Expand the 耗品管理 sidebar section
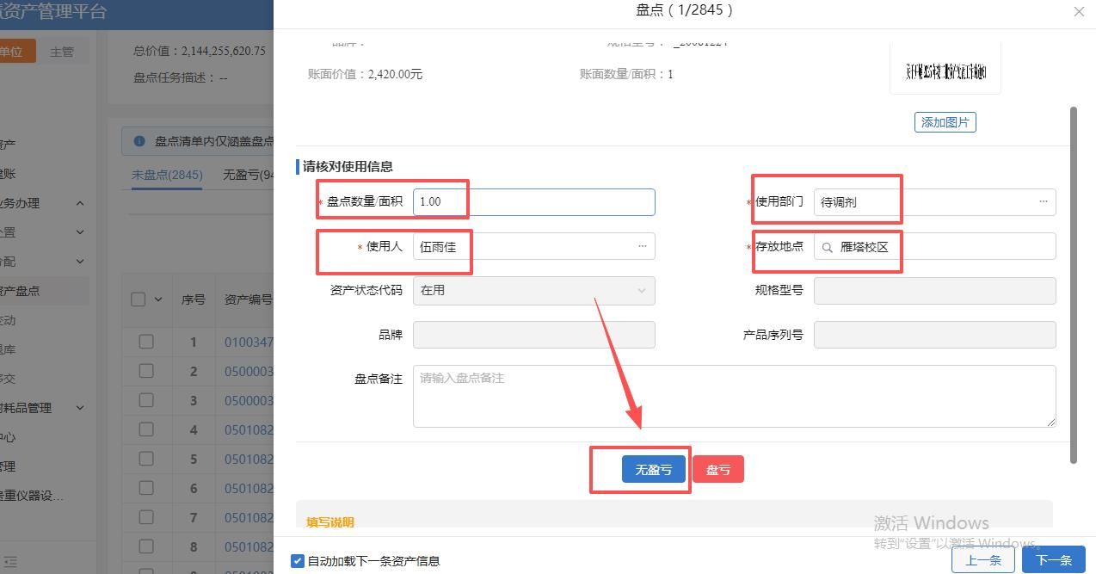The width and height of the screenshot is (1096, 574). [79, 408]
